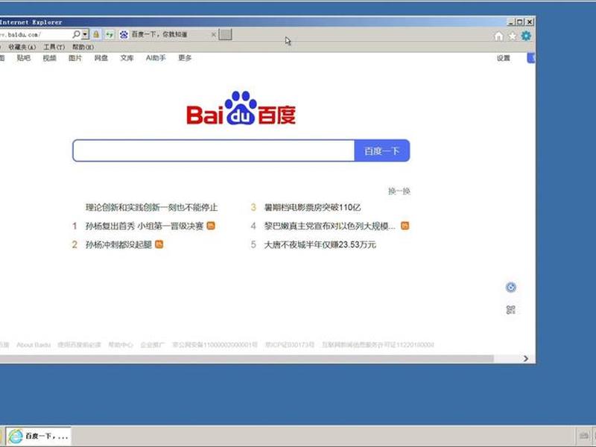Viewport: 596px width, 447px height.
Task: Click the 企业推广 footer link
Action: 153,345
